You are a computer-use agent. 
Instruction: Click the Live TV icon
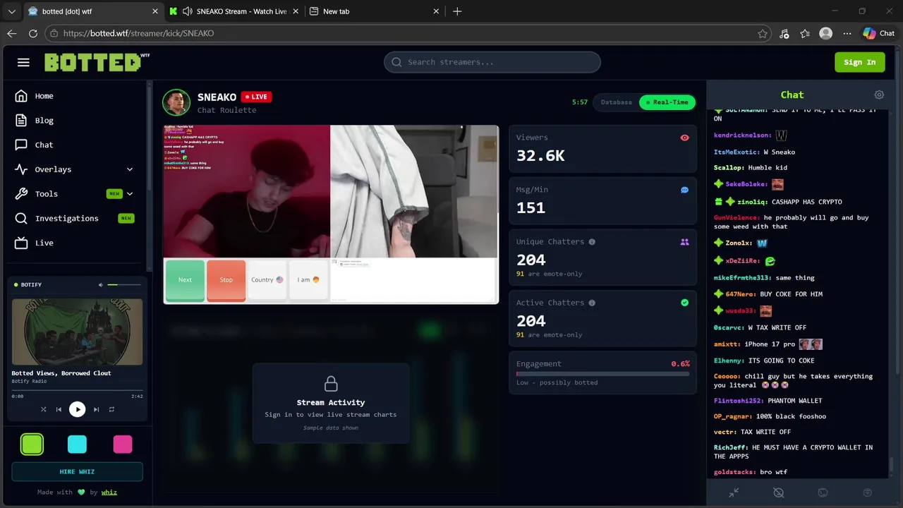click(21, 243)
